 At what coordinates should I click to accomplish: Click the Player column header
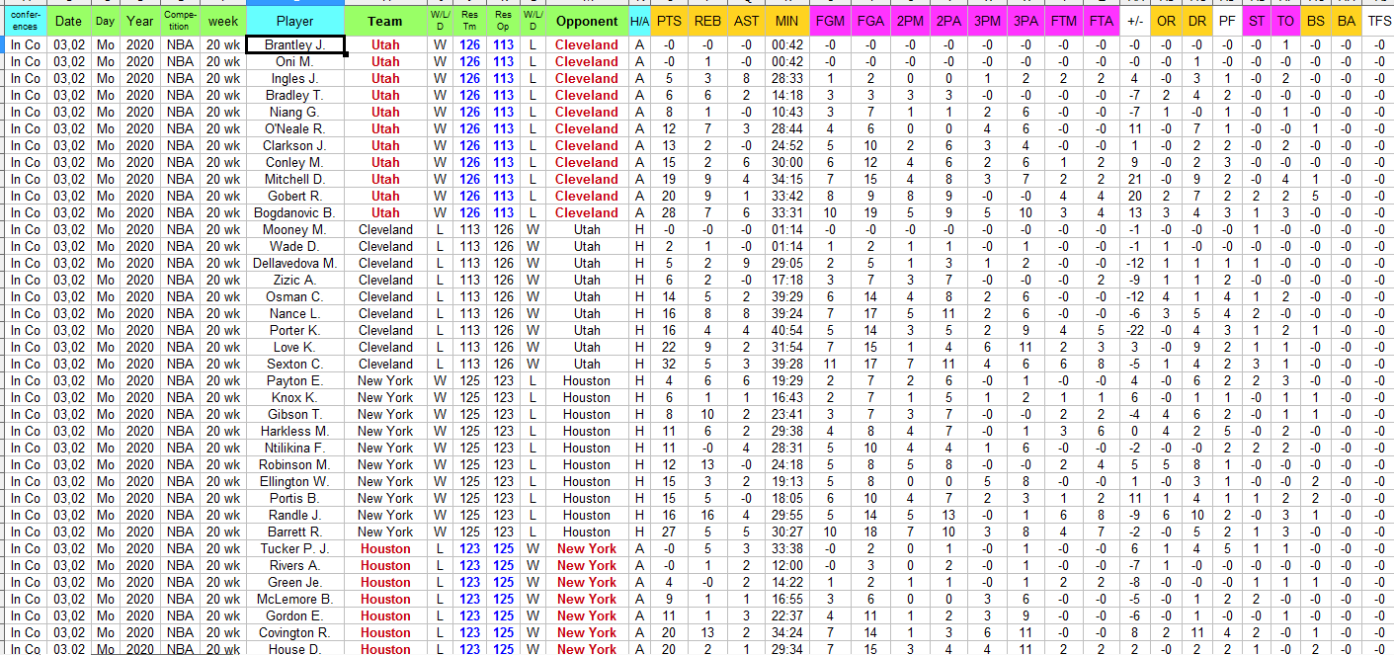(x=294, y=21)
